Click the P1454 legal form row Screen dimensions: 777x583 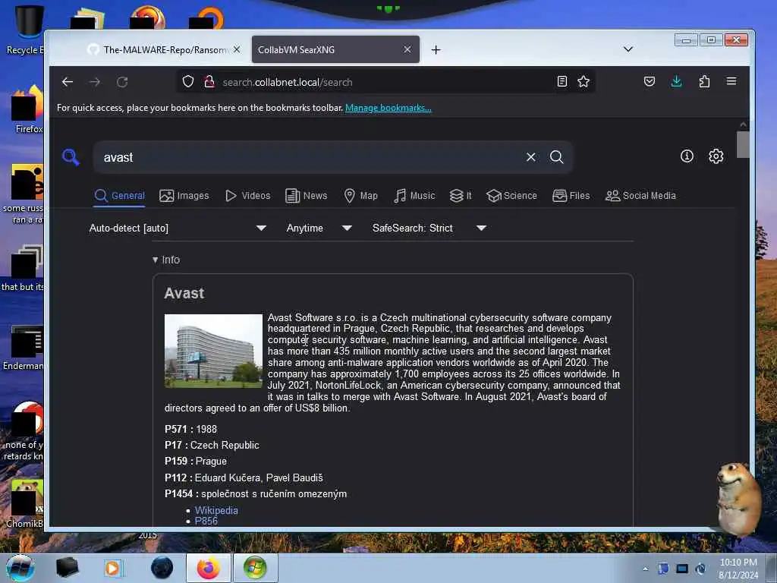pos(255,493)
